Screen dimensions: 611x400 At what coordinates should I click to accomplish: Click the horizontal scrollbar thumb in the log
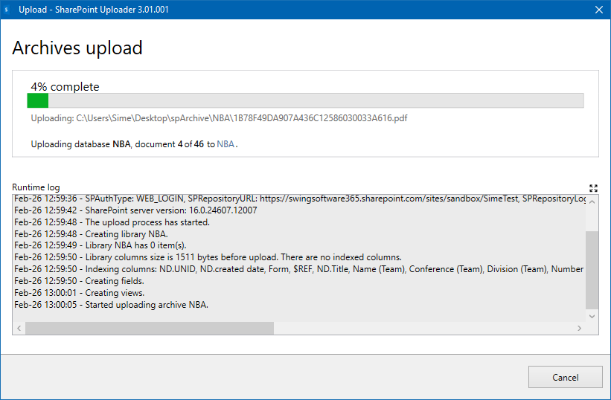(149, 328)
